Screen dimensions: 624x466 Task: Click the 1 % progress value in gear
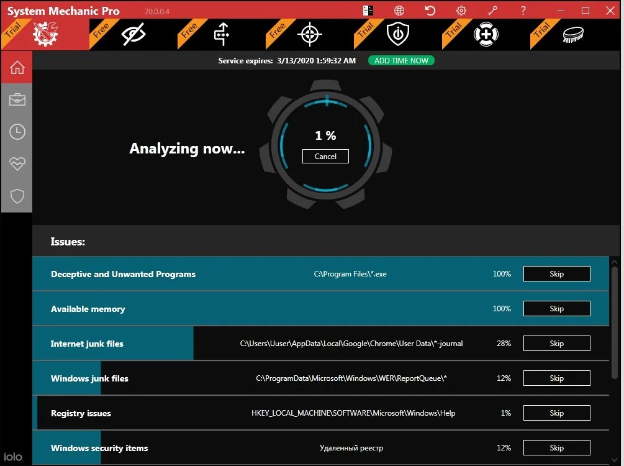pos(325,135)
